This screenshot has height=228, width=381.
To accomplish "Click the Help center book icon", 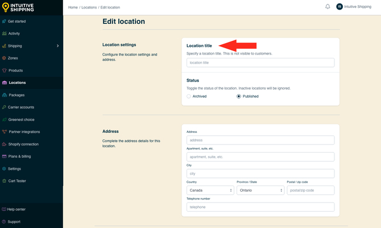I will pyautogui.click(x=4, y=209).
